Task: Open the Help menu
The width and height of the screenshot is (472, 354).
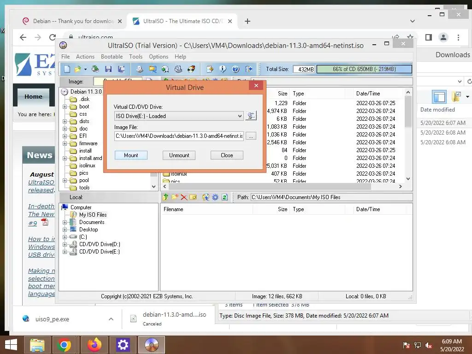Action: click(x=180, y=57)
